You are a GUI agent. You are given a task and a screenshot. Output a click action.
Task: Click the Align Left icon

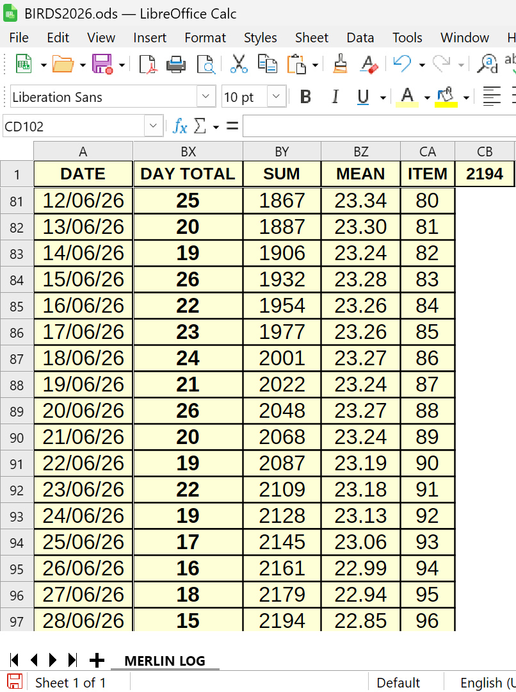[492, 96]
